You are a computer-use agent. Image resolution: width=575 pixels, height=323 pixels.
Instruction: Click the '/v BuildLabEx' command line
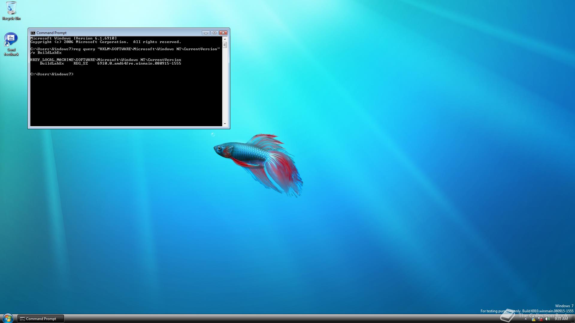click(x=46, y=53)
